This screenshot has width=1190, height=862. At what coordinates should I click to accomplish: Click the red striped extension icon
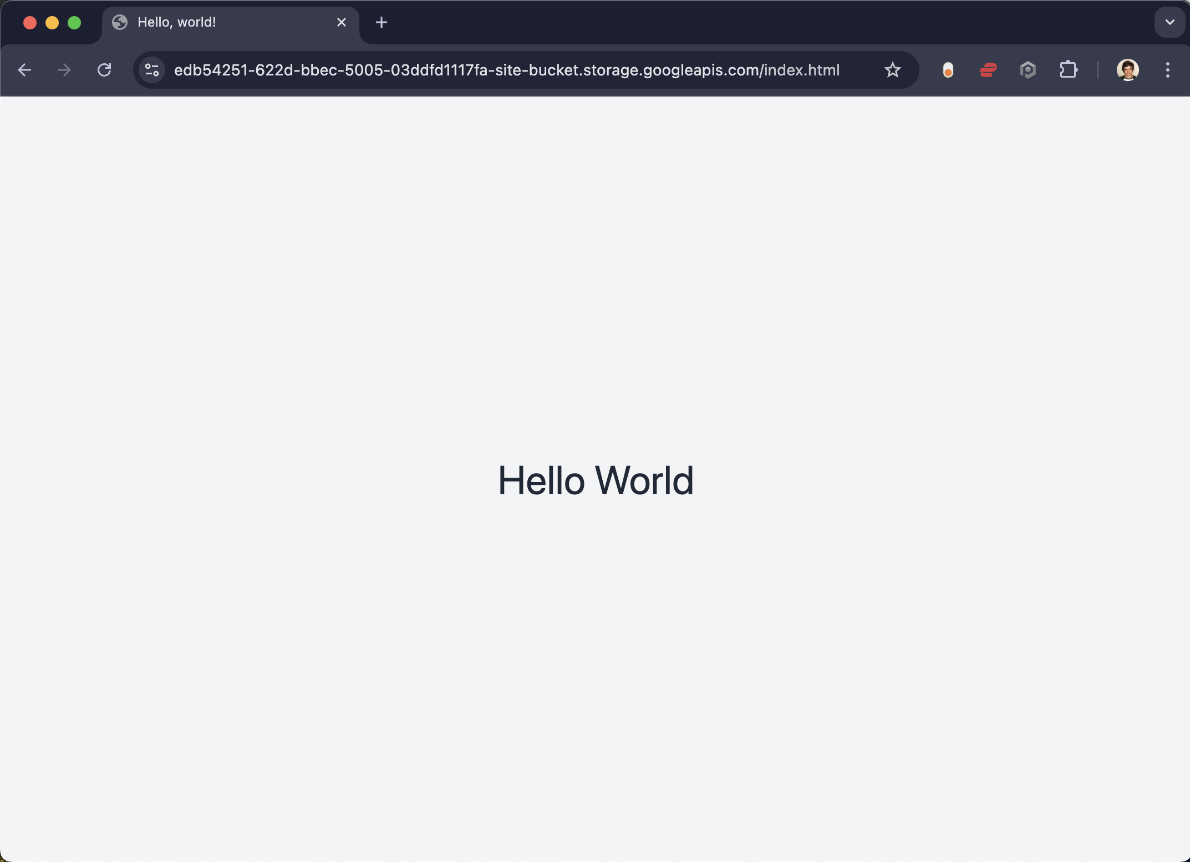click(x=988, y=70)
